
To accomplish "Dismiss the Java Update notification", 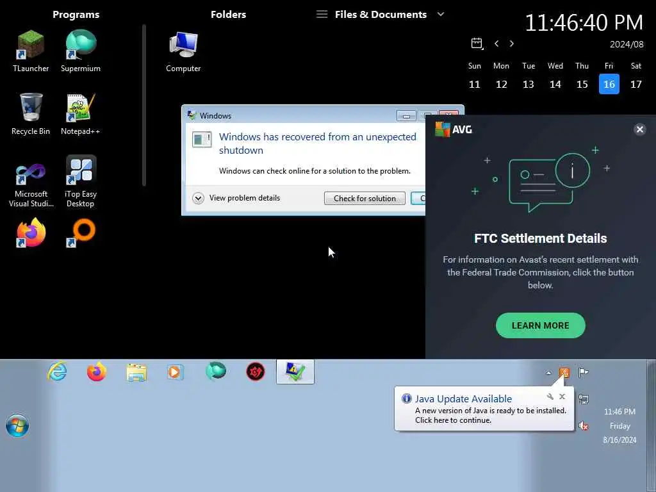I will pyautogui.click(x=562, y=396).
